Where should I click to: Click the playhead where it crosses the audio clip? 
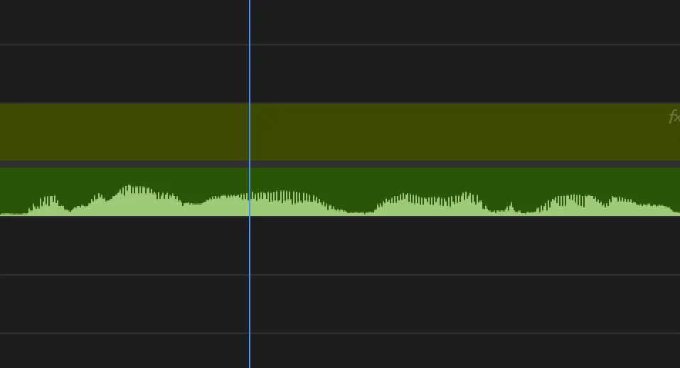pos(250,191)
